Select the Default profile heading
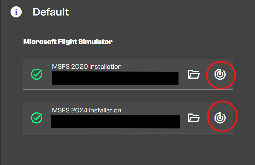Viewport: 255px width, 165px height. pyautogui.click(x=51, y=12)
